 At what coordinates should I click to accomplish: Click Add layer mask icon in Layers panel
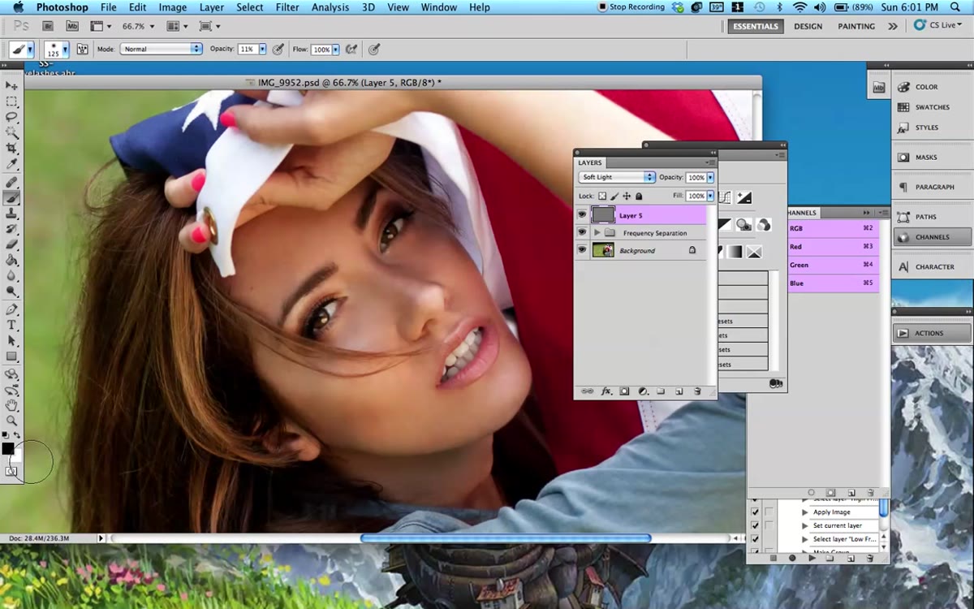pos(624,391)
